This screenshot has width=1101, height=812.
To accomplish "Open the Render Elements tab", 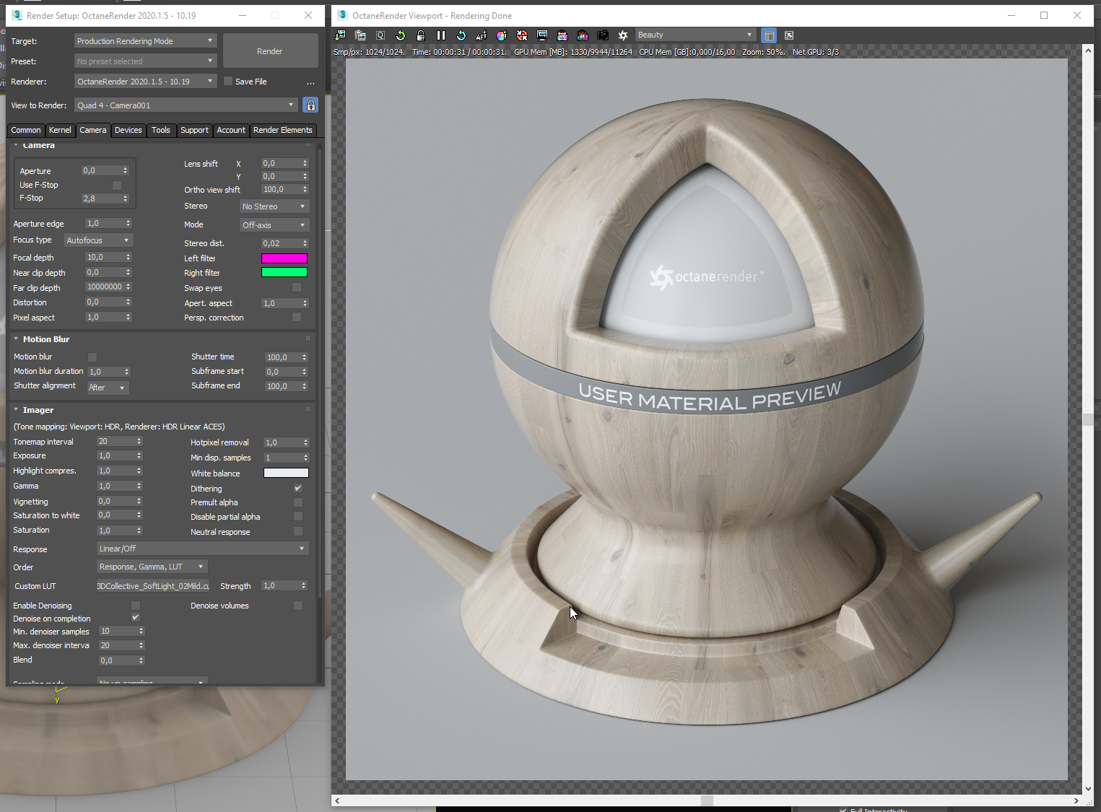I will [x=283, y=130].
